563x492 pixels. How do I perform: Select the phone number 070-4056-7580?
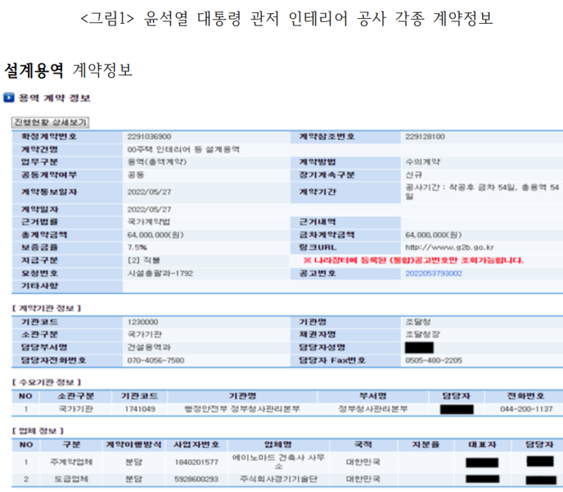(x=156, y=361)
